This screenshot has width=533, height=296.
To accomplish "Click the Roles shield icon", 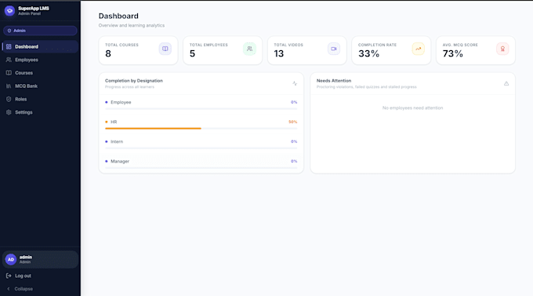I will 9,99.
